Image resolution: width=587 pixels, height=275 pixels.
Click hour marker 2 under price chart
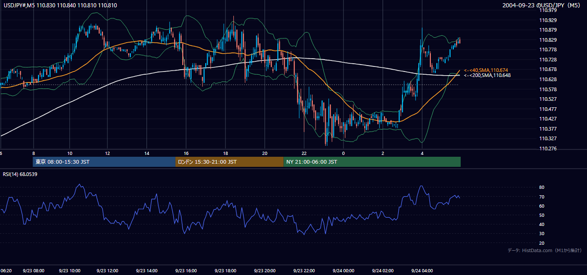[383, 153]
